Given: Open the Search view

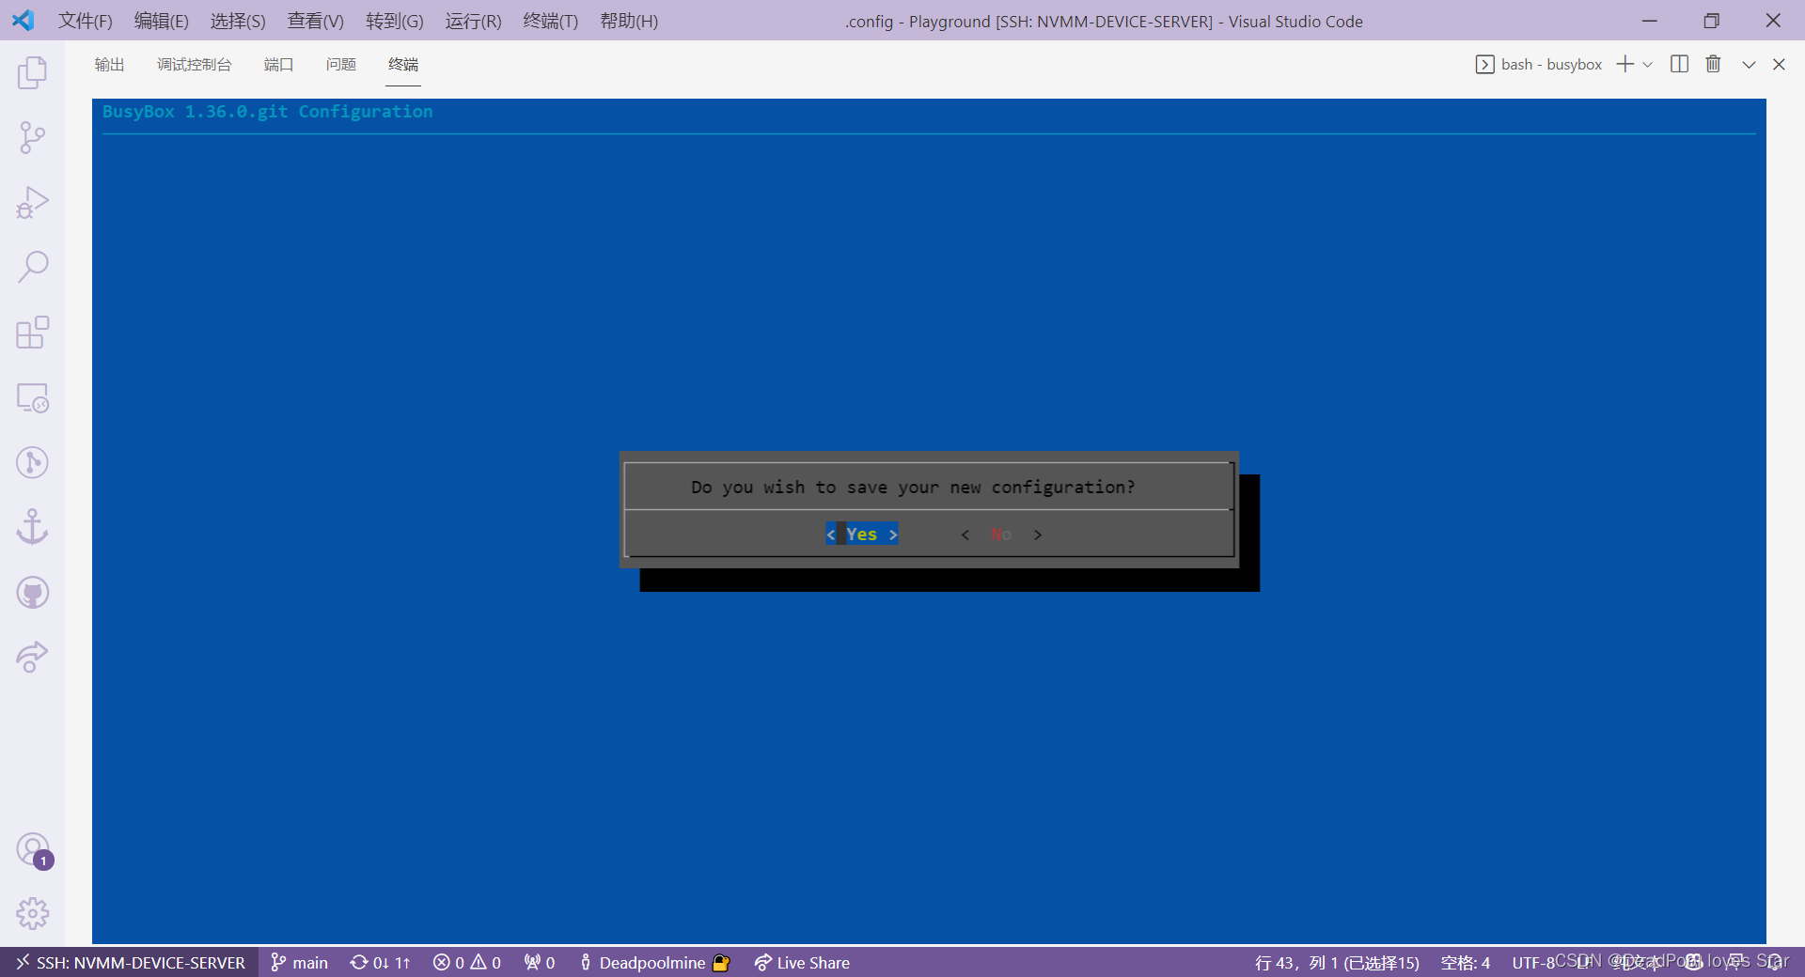Looking at the screenshot, I should click(32, 268).
